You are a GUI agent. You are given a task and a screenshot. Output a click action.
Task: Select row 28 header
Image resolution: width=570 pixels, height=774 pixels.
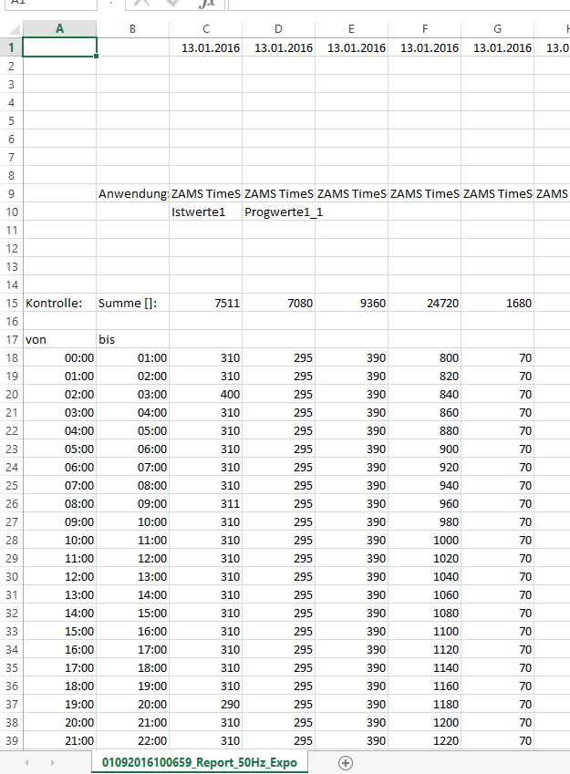[11, 541]
